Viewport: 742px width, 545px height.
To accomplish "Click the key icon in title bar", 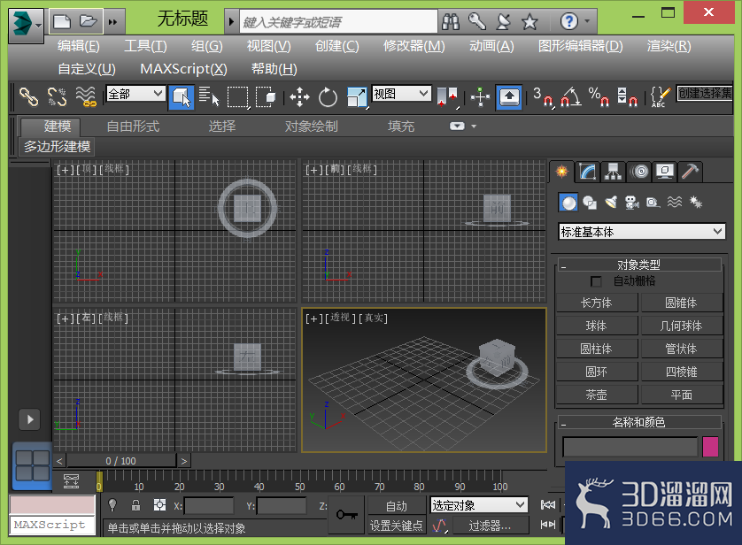I will click(x=477, y=21).
